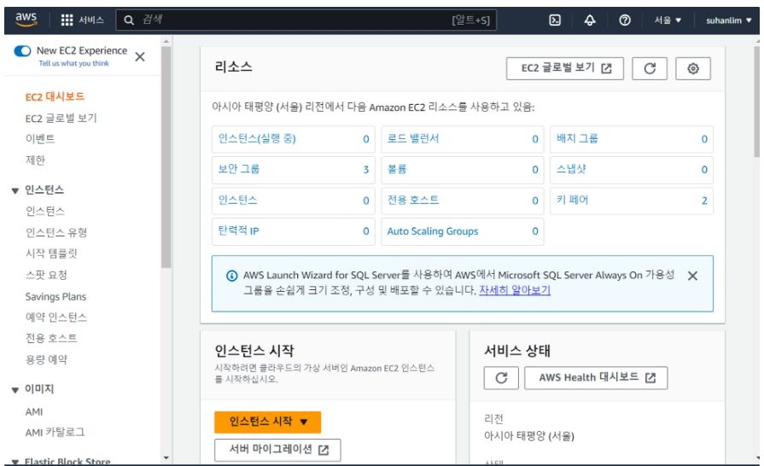The width and height of the screenshot is (764, 466).
Task: Open the AWS home logo
Action: click(x=26, y=20)
